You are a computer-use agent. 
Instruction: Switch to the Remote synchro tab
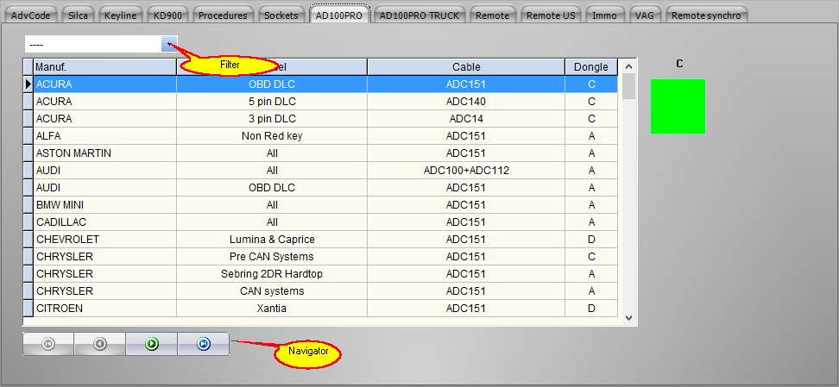tap(705, 16)
